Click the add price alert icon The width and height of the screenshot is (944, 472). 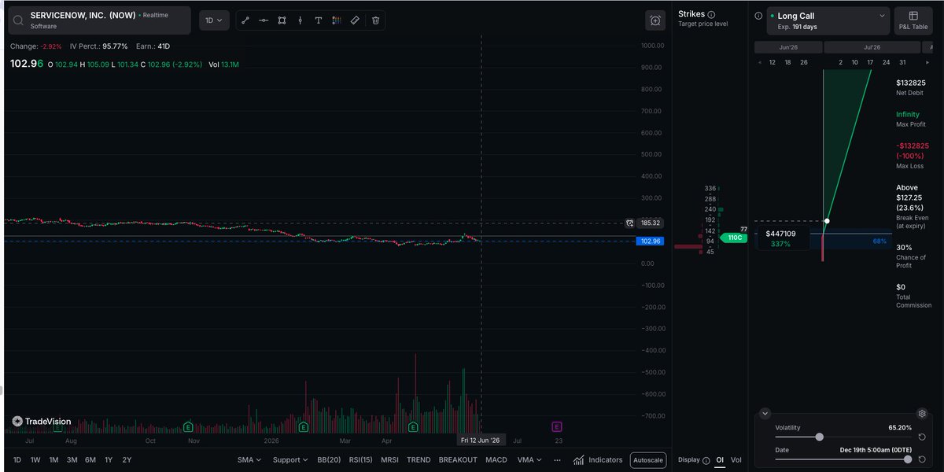coord(655,20)
